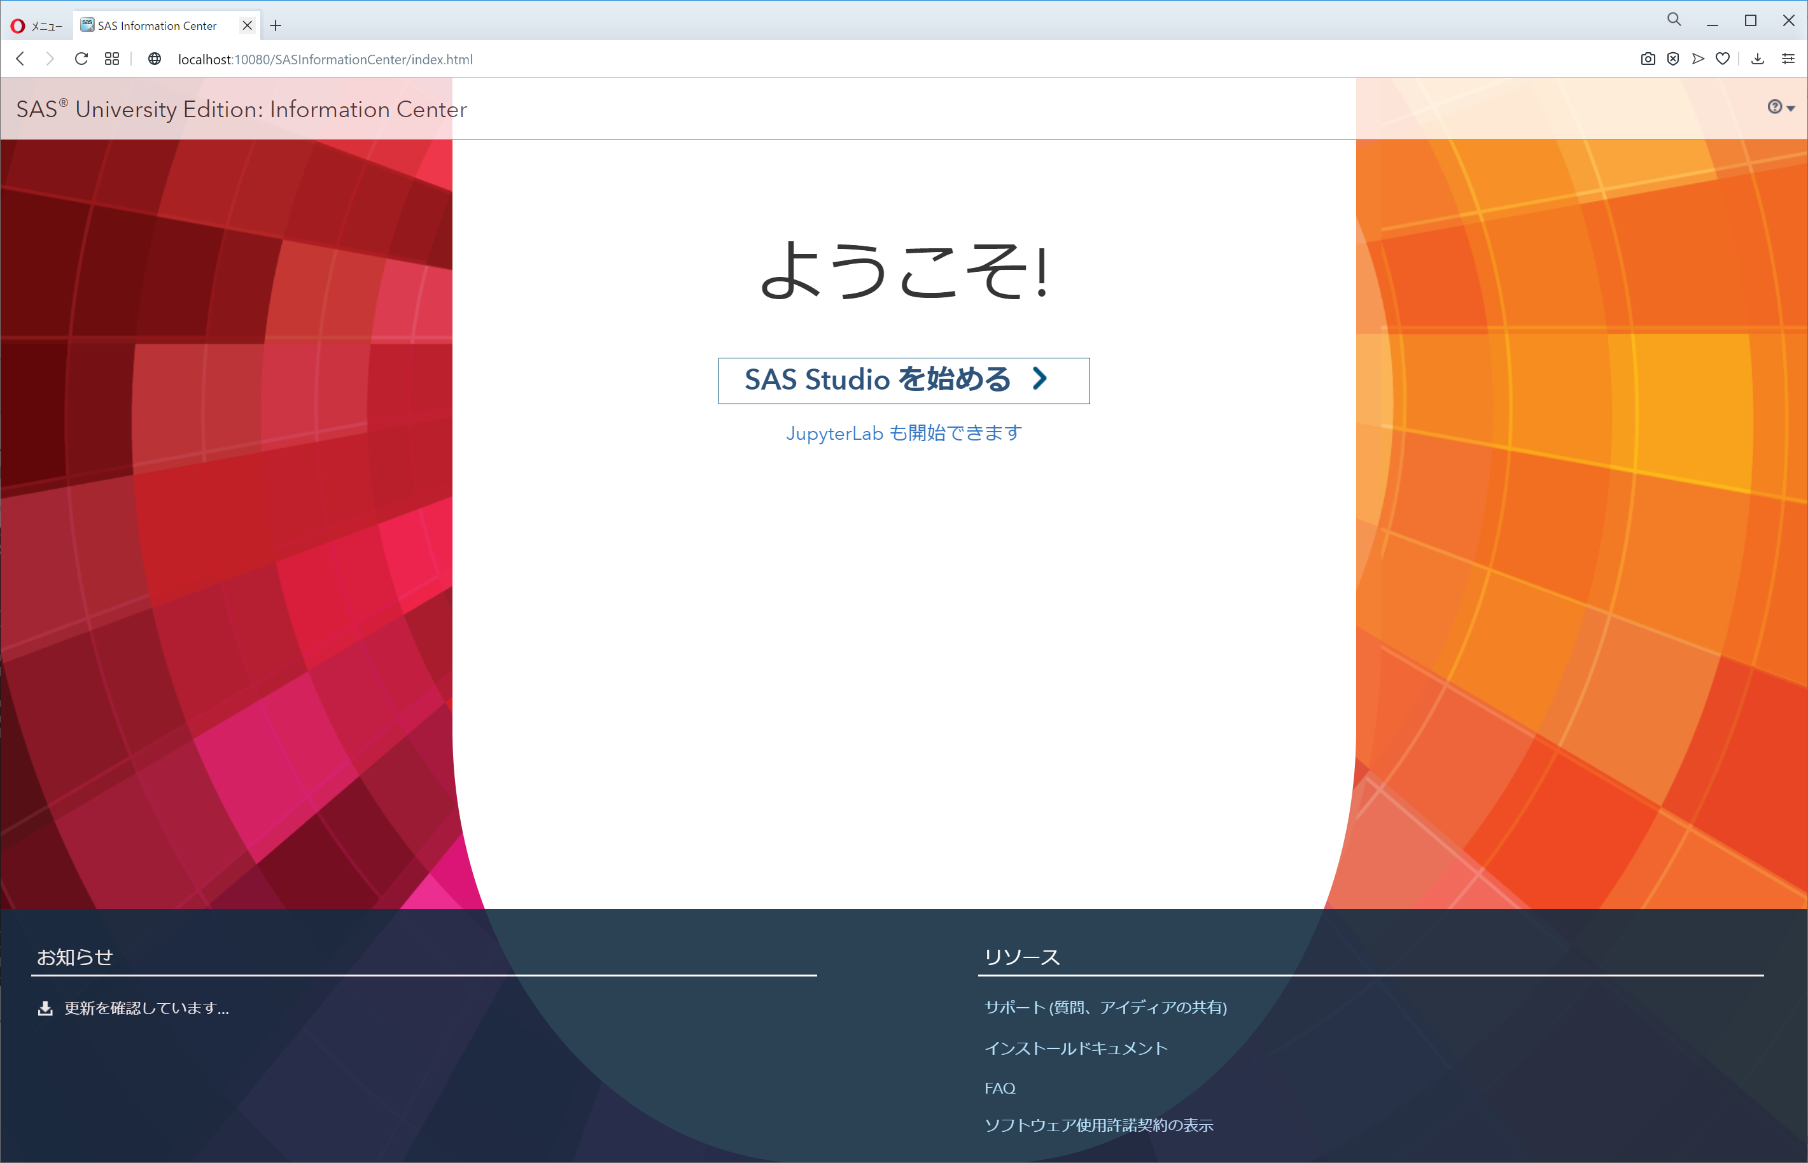Reload the current page
The width and height of the screenshot is (1808, 1163).
pyautogui.click(x=81, y=59)
